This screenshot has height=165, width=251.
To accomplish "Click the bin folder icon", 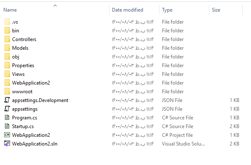I will coord(7,30).
